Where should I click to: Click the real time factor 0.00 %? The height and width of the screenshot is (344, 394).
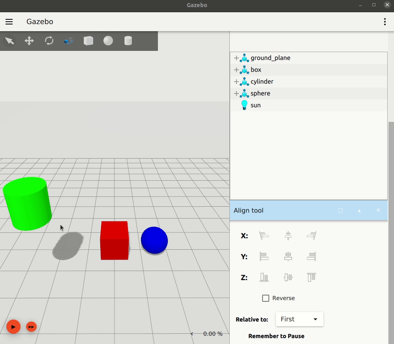(213, 334)
